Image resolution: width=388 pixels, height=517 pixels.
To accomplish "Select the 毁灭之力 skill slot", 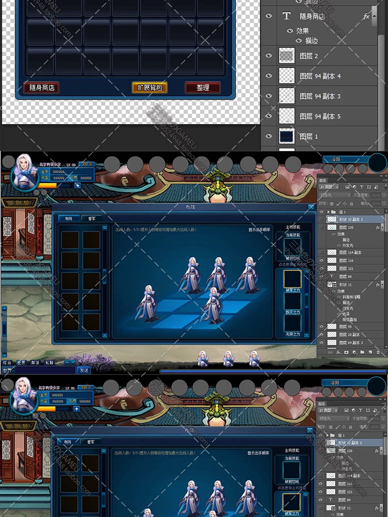I will tap(292, 301).
